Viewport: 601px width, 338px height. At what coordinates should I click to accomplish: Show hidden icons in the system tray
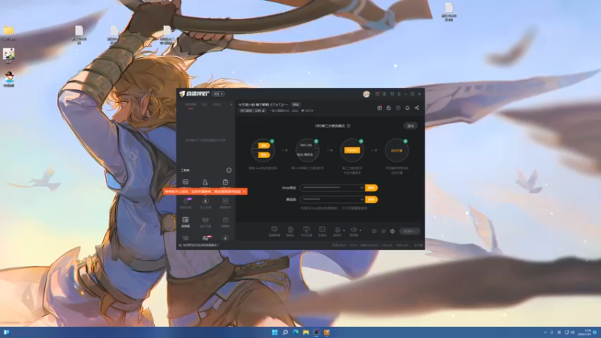pos(545,332)
